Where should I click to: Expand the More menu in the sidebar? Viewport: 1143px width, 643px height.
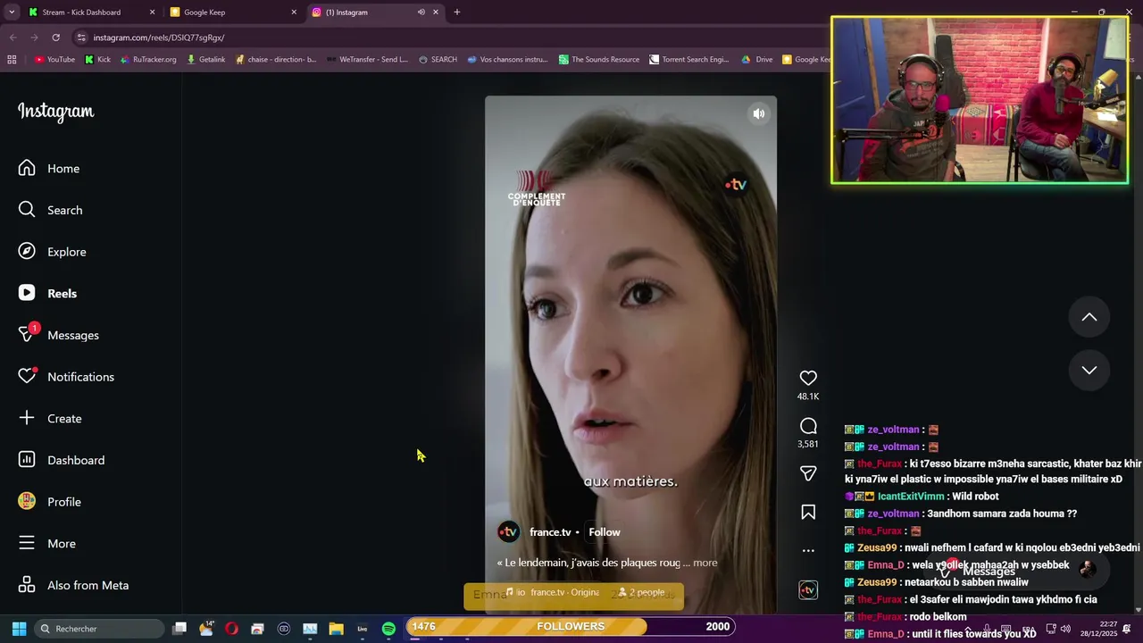point(46,544)
